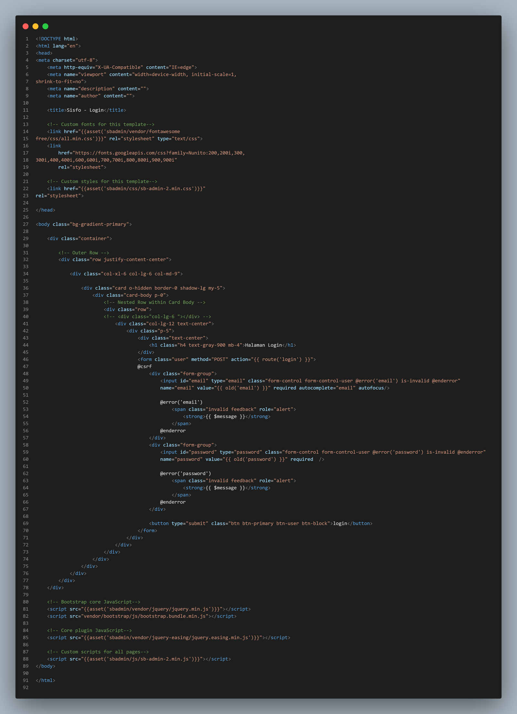The height and width of the screenshot is (714, 517).
Task: Click the fontawesome link href line
Action: 113,131
